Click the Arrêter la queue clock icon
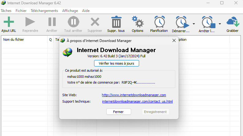Image resolution: width=243 pixels, height=136 pixels. tap(208, 22)
